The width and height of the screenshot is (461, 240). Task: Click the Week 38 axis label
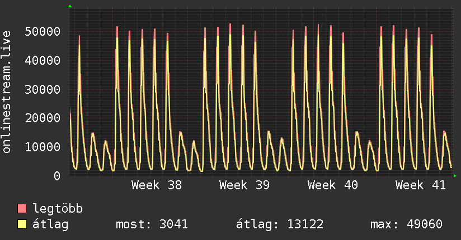(157, 185)
